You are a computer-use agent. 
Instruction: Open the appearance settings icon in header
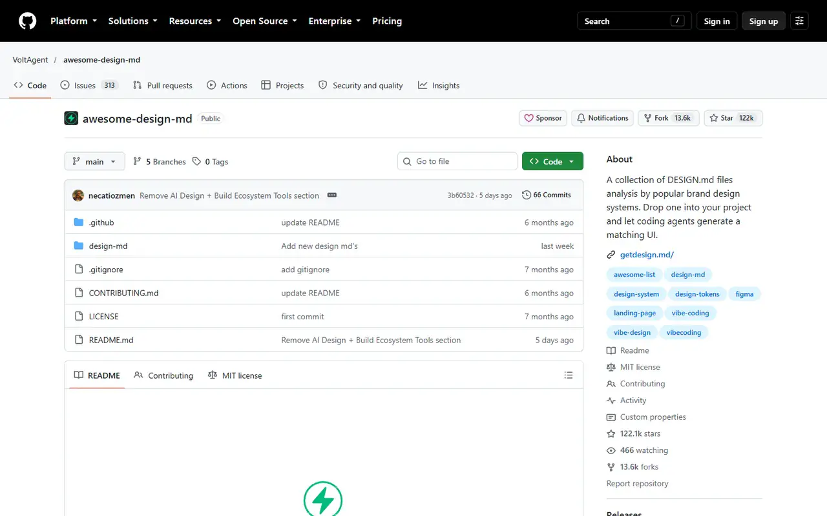tap(799, 21)
